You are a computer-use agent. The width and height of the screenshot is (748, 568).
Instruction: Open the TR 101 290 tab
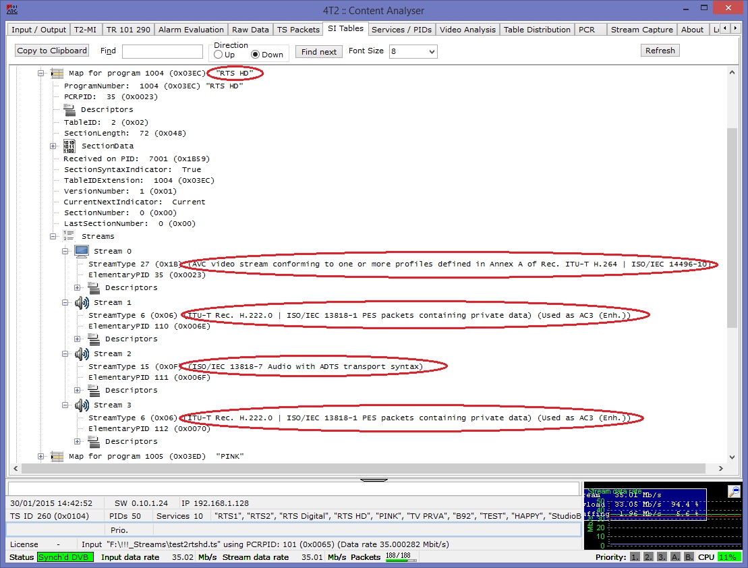click(128, 30)
